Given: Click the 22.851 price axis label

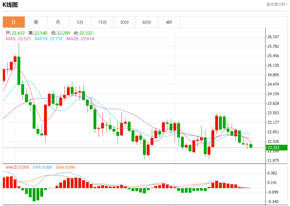Looking at the screenshot, I should tap(273, 132).
